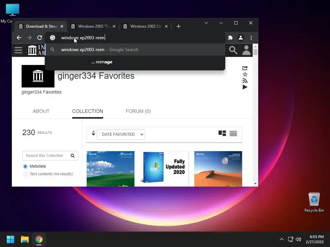
Task: Open the network tray icon
Action: [x=291, y=239]
